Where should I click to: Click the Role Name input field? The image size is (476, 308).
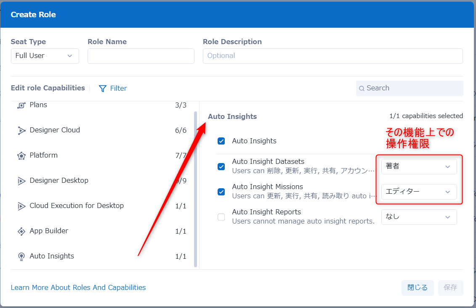[x=141, y=56]
